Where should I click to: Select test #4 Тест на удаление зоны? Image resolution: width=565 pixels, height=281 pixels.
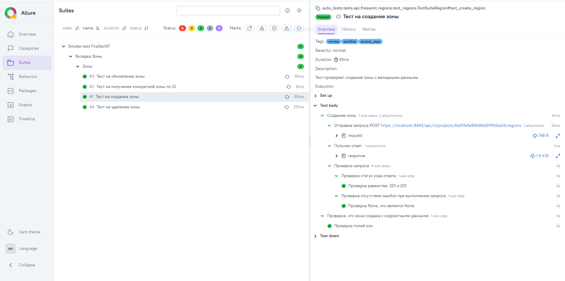194,107
